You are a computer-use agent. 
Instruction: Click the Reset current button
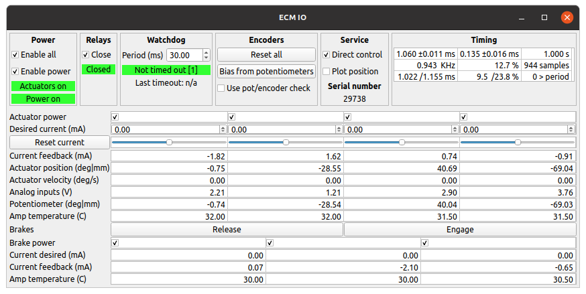click(60, 142)
